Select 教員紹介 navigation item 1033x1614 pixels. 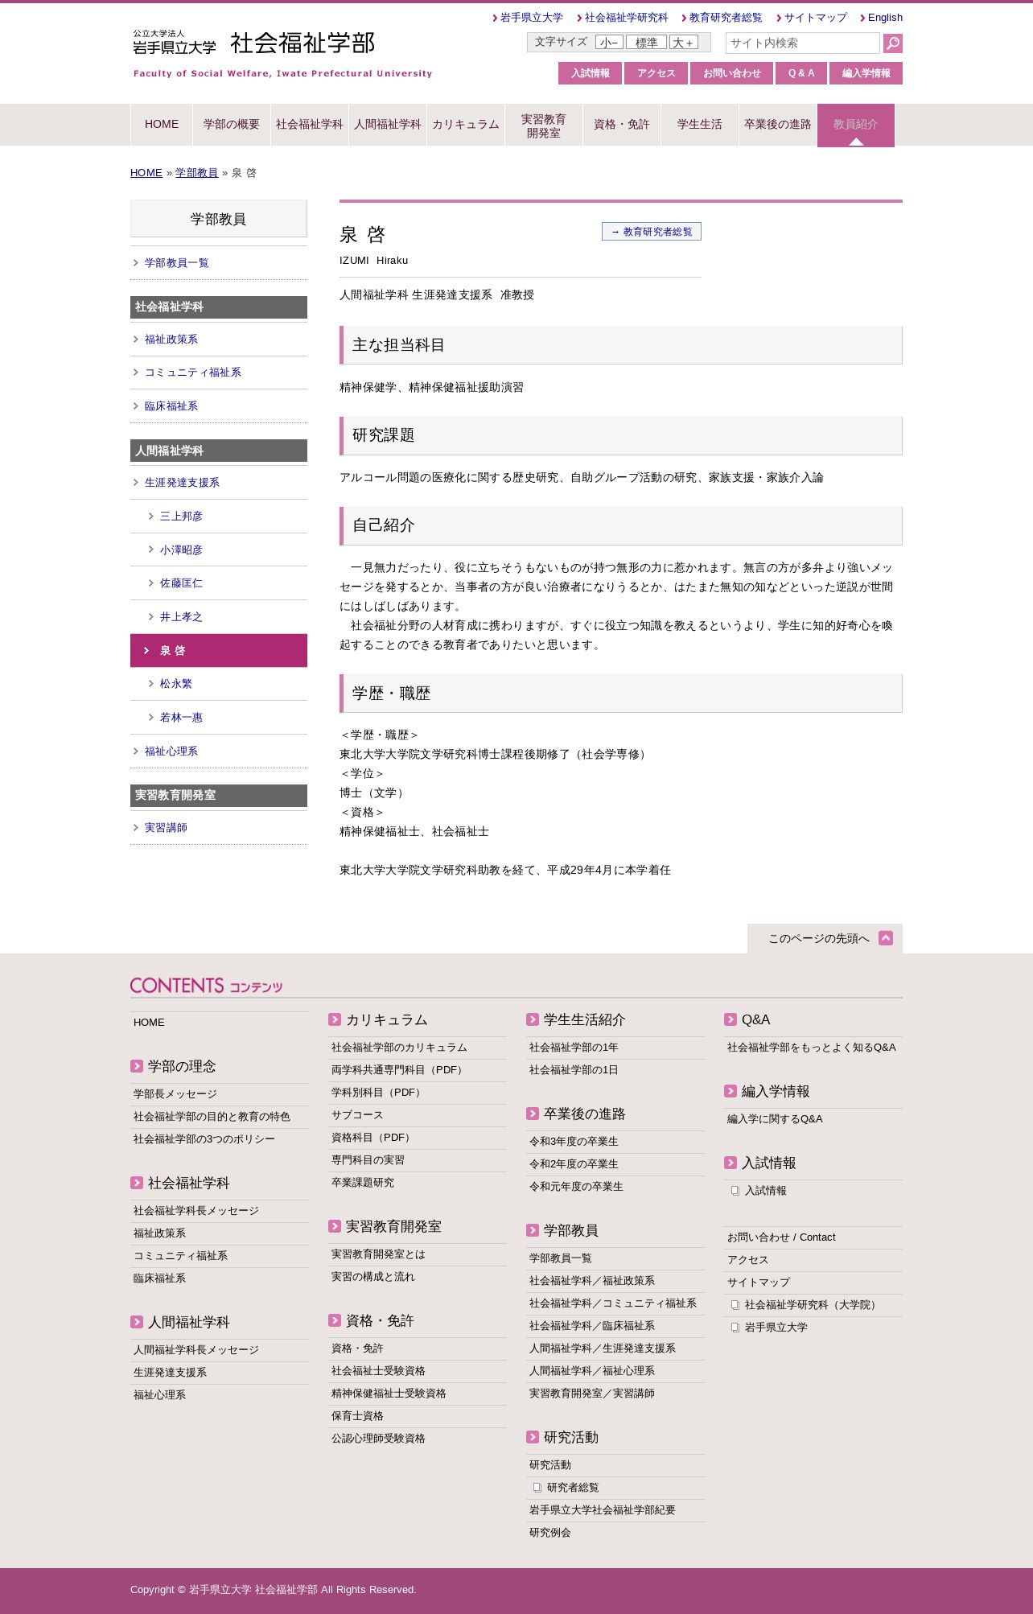point(856,125)
